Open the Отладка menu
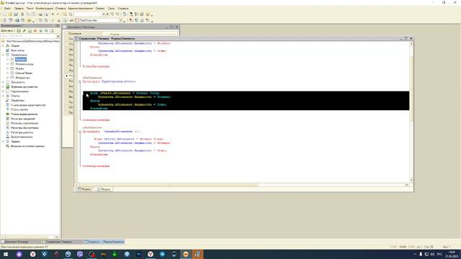 pos(61,9)
